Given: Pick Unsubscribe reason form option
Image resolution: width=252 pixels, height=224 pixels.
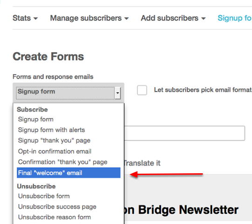Looking at the screenshot, I should tap(55, 217).
